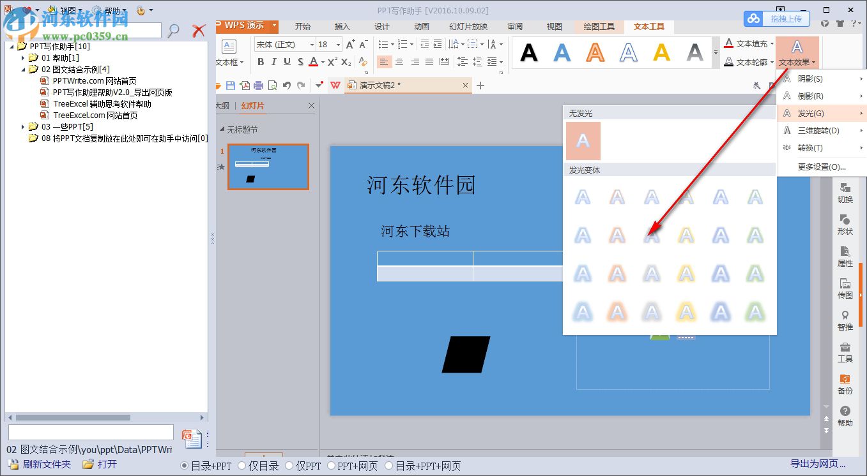The width and height of the screenshot is (867, 476).
Task: Select the yellow A text style preset
Action: point(662,52)
